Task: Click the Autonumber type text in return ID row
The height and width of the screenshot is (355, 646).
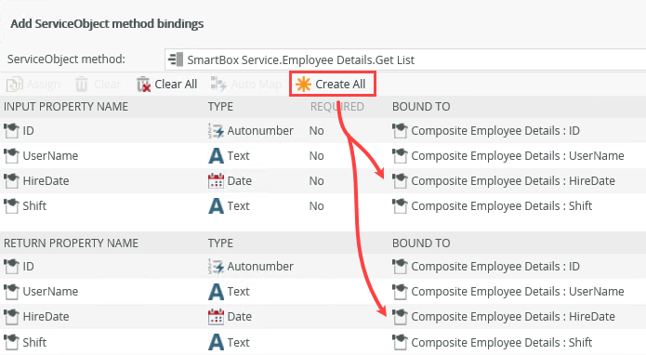Action: 260,267
